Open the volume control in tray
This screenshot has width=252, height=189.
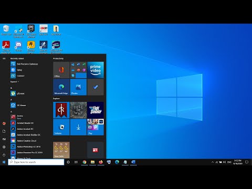click(225, 162)
